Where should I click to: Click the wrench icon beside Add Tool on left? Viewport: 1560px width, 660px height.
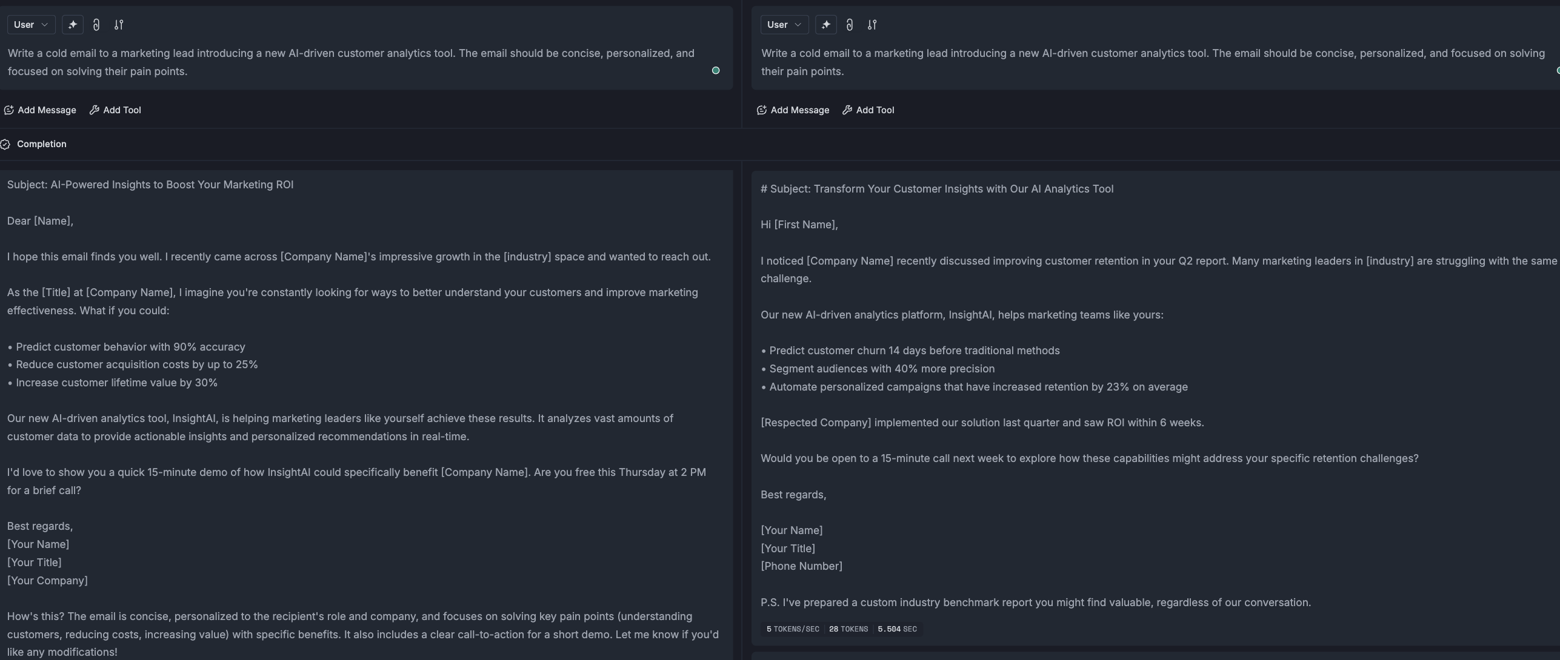tap(95, 110)
